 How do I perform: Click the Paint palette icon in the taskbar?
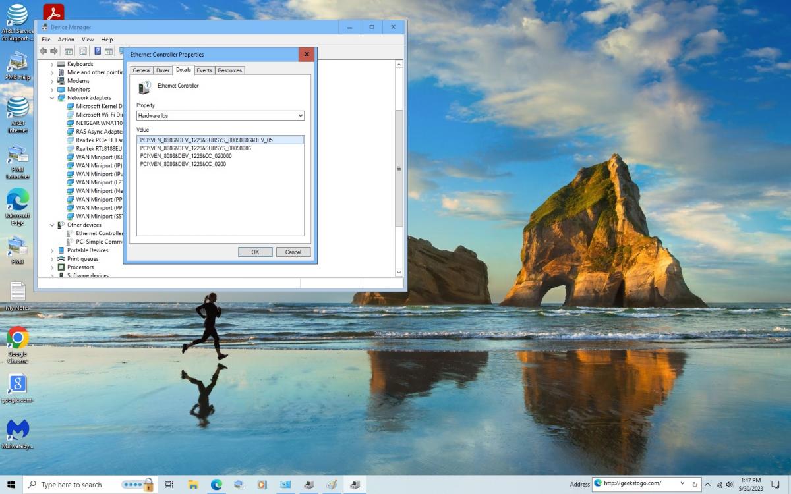[332, 485]
